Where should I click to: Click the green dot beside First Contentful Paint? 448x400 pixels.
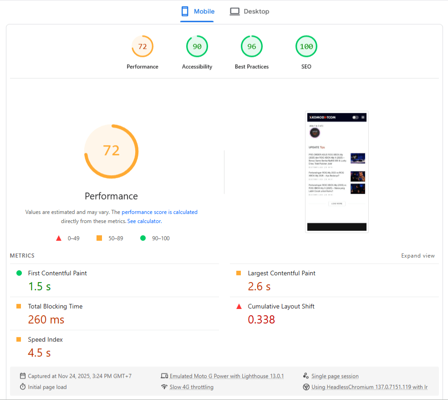pyautogui.click(x=19, y=273)
